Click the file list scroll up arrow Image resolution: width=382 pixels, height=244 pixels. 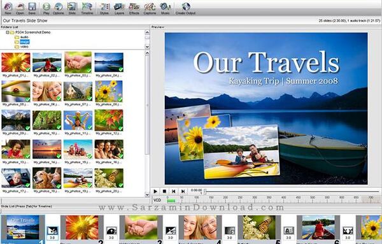click(147, 53)
